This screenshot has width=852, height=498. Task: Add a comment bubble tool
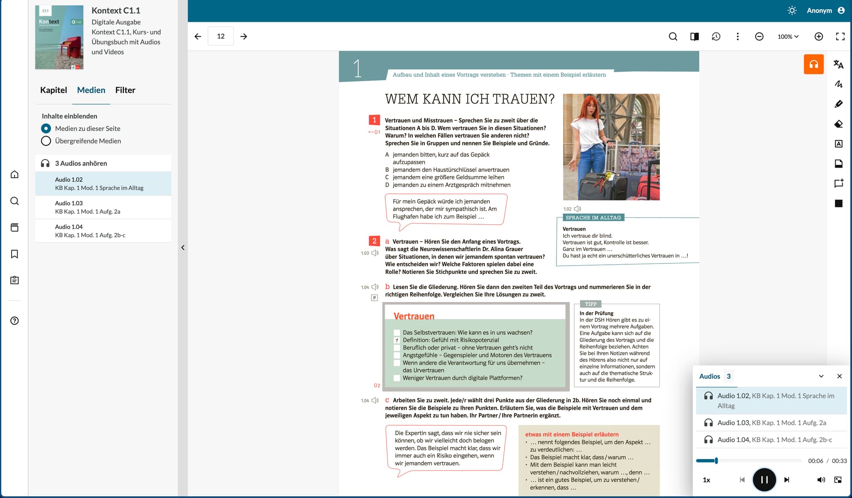click(x=838, y=183)
